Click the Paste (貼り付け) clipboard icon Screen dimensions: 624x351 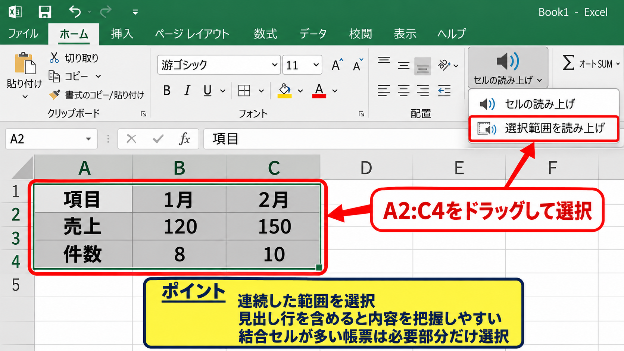pyautogui.click(x=25, y=63)
